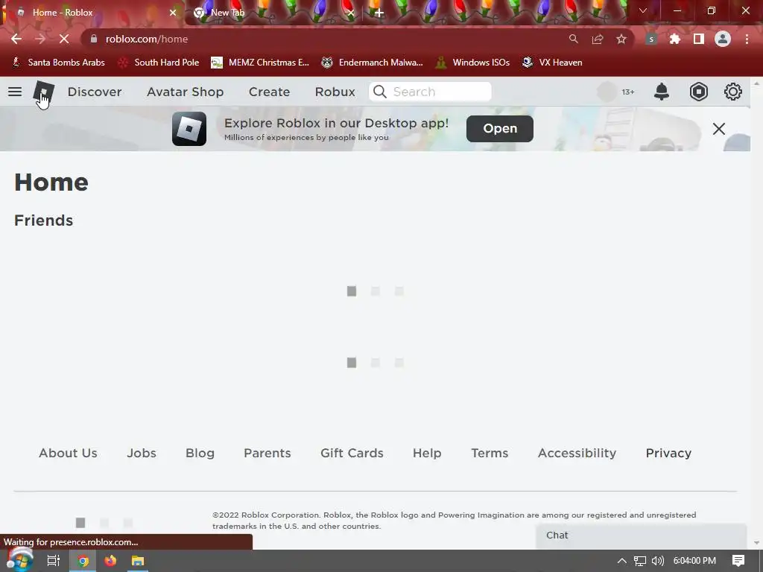Open the South Hard Pole bookmark

coord(159,63)
